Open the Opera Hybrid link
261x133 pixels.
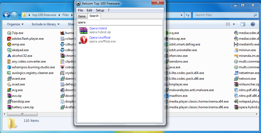click(x=98, y=28)
